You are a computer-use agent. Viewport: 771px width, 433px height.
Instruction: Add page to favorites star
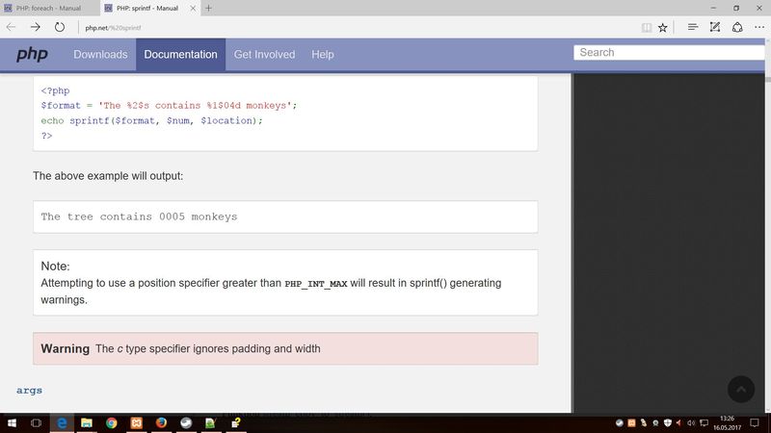click(x=663, y=28)
